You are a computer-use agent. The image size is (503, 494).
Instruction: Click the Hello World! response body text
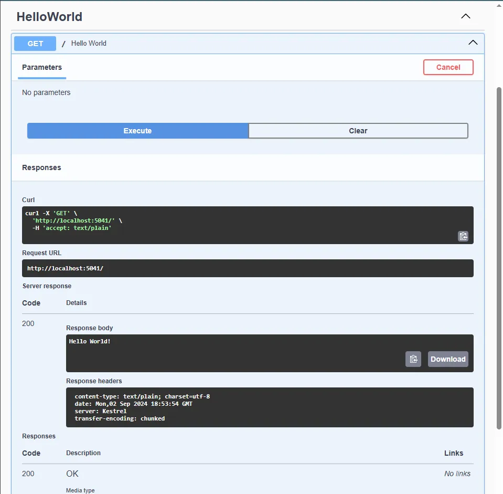coord(90,341)
